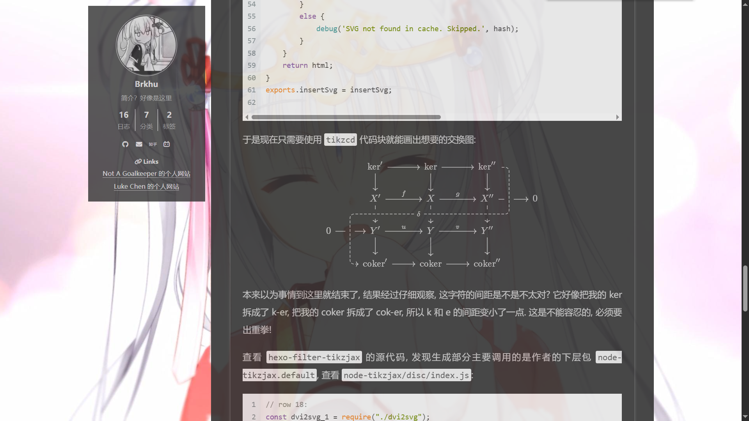Viewport: 749px width, 421px height.
Task: Click the inline hexo-filter-tikzjax code tag
Action: click(314, 357)
